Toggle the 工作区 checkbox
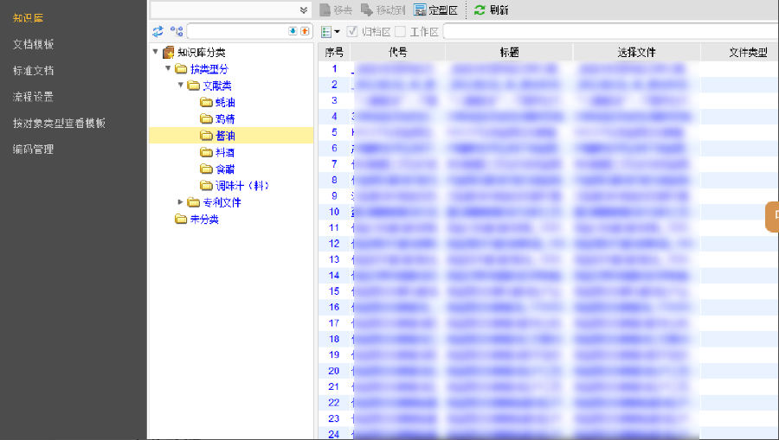 (x=401, y=32)
